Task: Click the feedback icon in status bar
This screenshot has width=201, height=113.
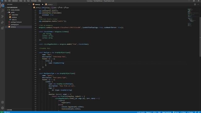Action: tap(196, 112)
